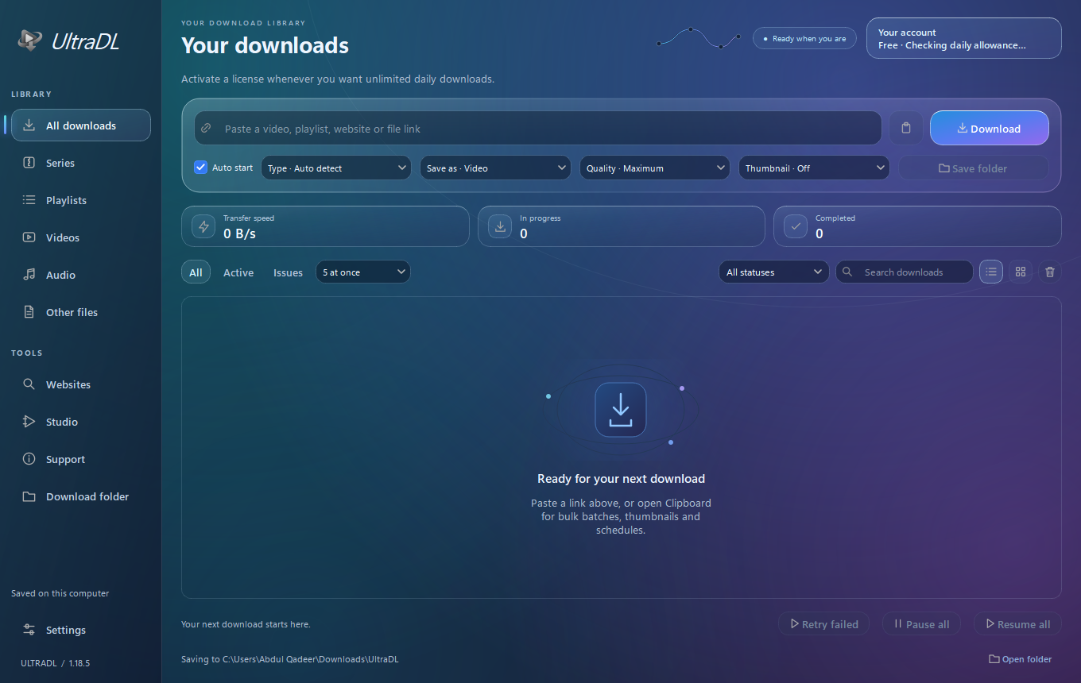The width and height of the screenshot is (1081, 683).
Task: Open the Type Auto detect dropdown
Action: tap(336, 168)
